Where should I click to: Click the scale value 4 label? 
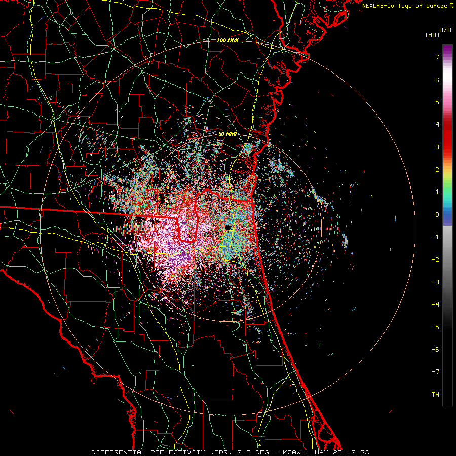coord(437,125)
